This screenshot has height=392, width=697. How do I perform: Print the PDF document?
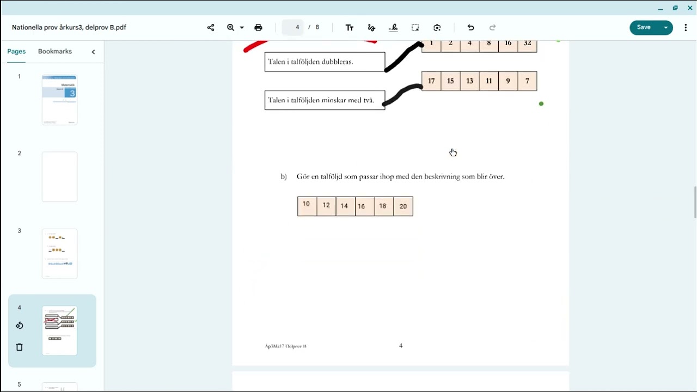(258, 28)
